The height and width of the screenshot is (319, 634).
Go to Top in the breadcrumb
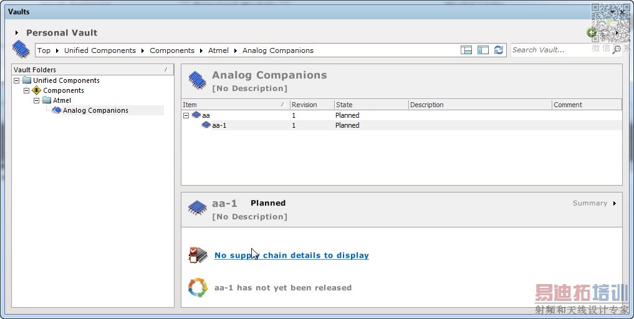click(x=44, y=50)
